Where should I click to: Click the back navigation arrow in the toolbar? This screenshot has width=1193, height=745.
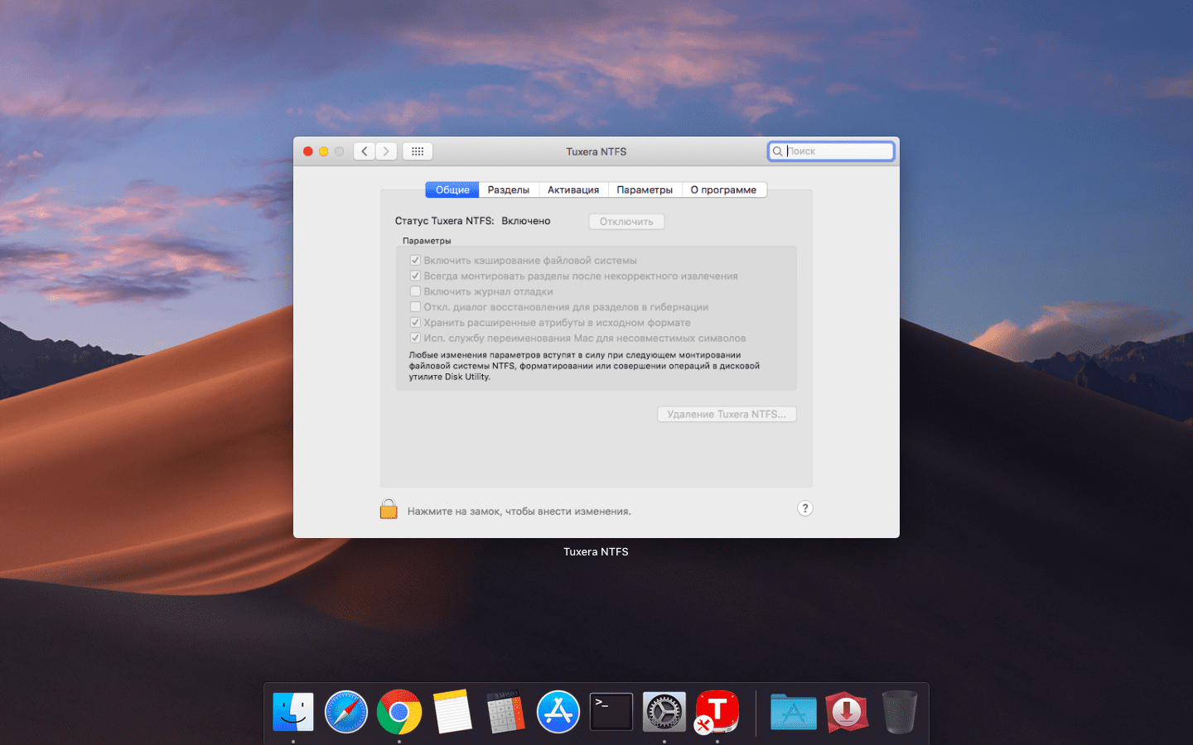tap(364, 151)
